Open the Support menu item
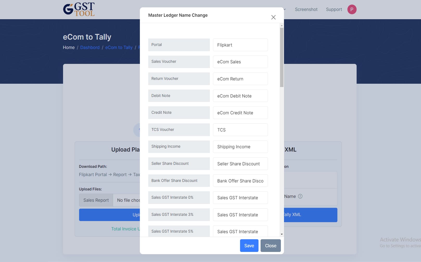This screenshot has width=421, height=262. (334, 9)
